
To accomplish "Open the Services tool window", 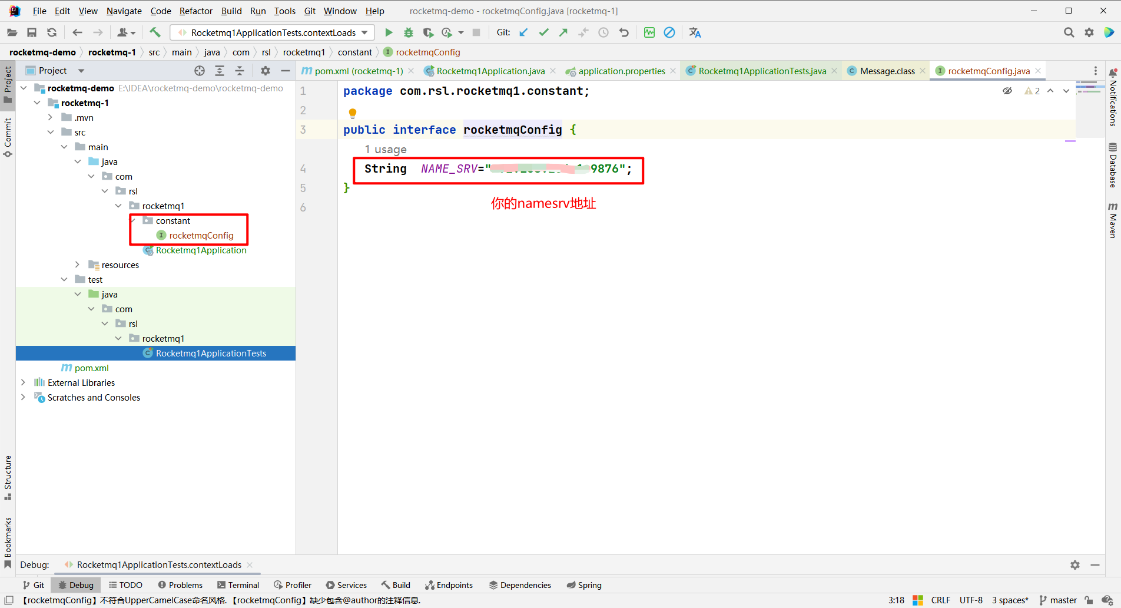I will (346, 585).
